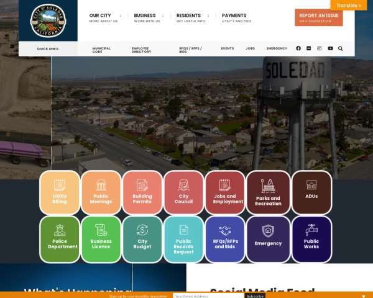
Task: Open the RFQs/RFPs and Bids tile
Action: pyautogui.click(x=225, y=239)
